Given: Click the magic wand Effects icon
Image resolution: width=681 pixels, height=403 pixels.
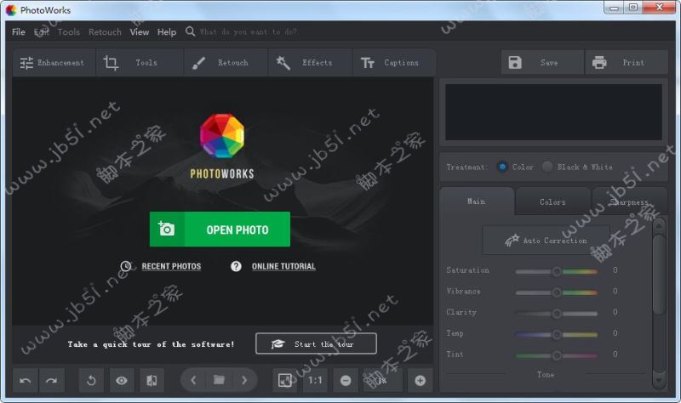Looking at the screenshot, I should click(283, 63).
